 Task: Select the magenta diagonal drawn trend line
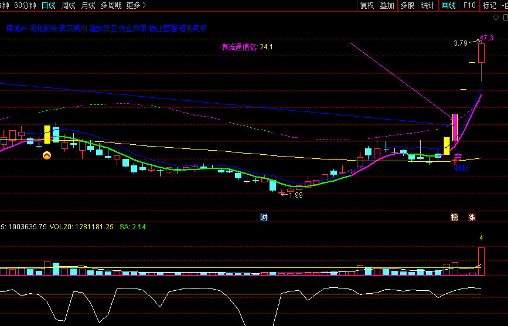(x=401, y=80)
